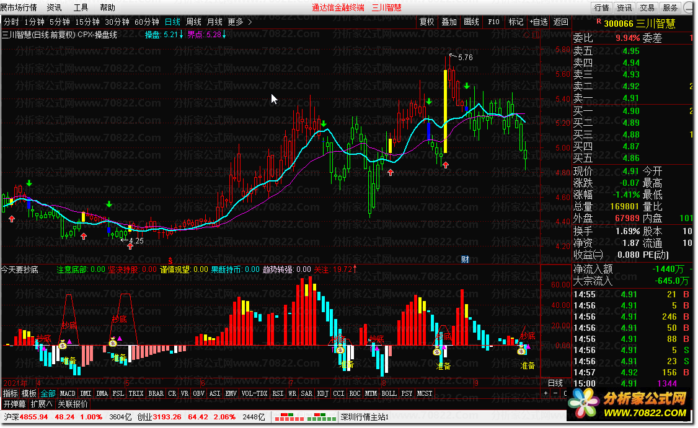Click the 资讯 button at top right
698x428 pixels.
click(x=625, y=7)
